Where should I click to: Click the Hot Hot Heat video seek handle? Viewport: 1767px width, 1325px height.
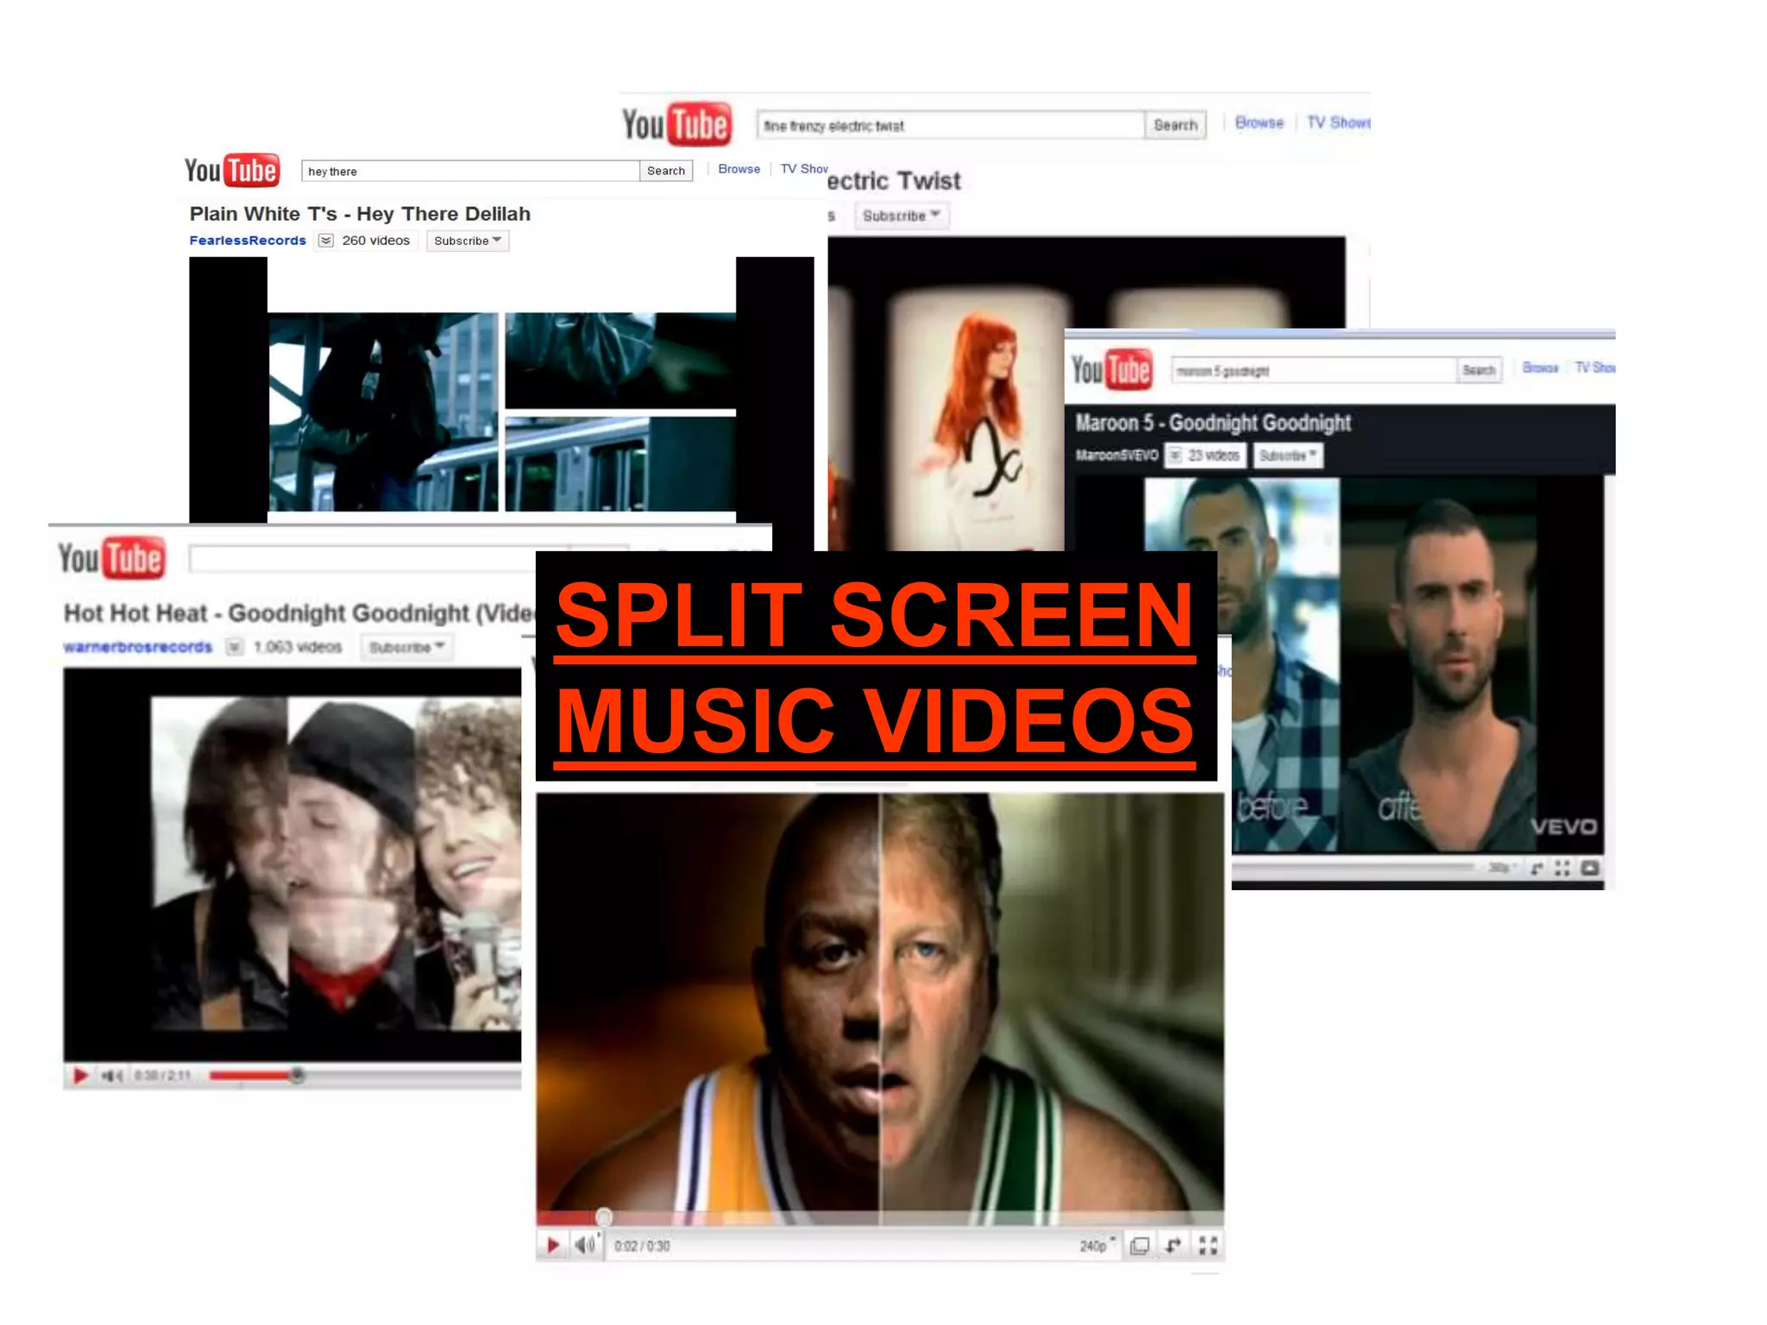point(298,1076)
